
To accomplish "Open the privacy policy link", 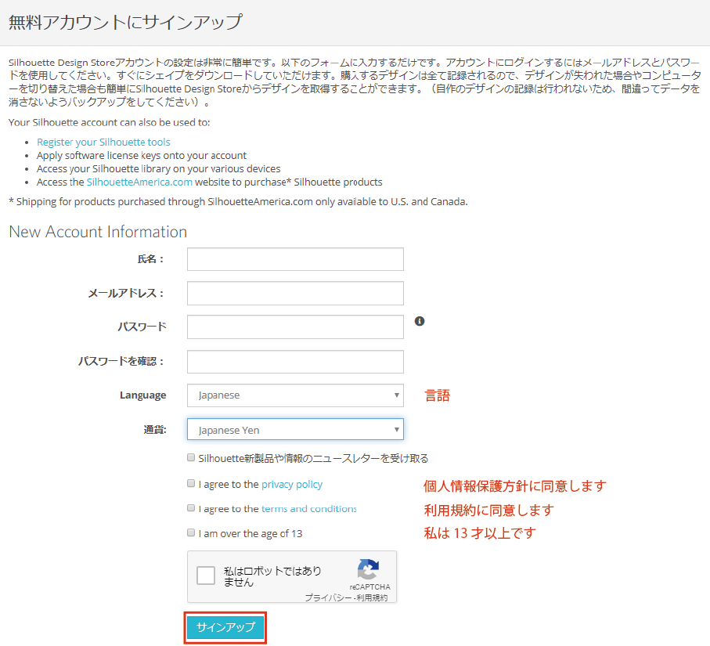I will point(292,485).
